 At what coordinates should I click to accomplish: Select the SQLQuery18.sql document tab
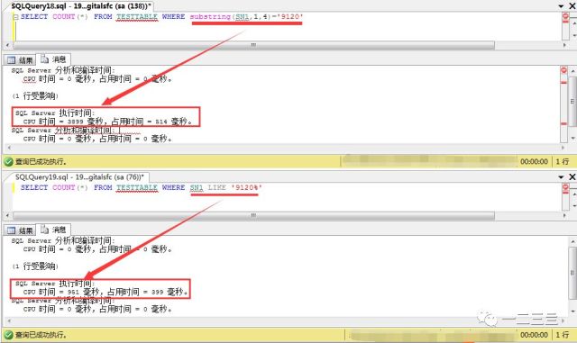80,6
